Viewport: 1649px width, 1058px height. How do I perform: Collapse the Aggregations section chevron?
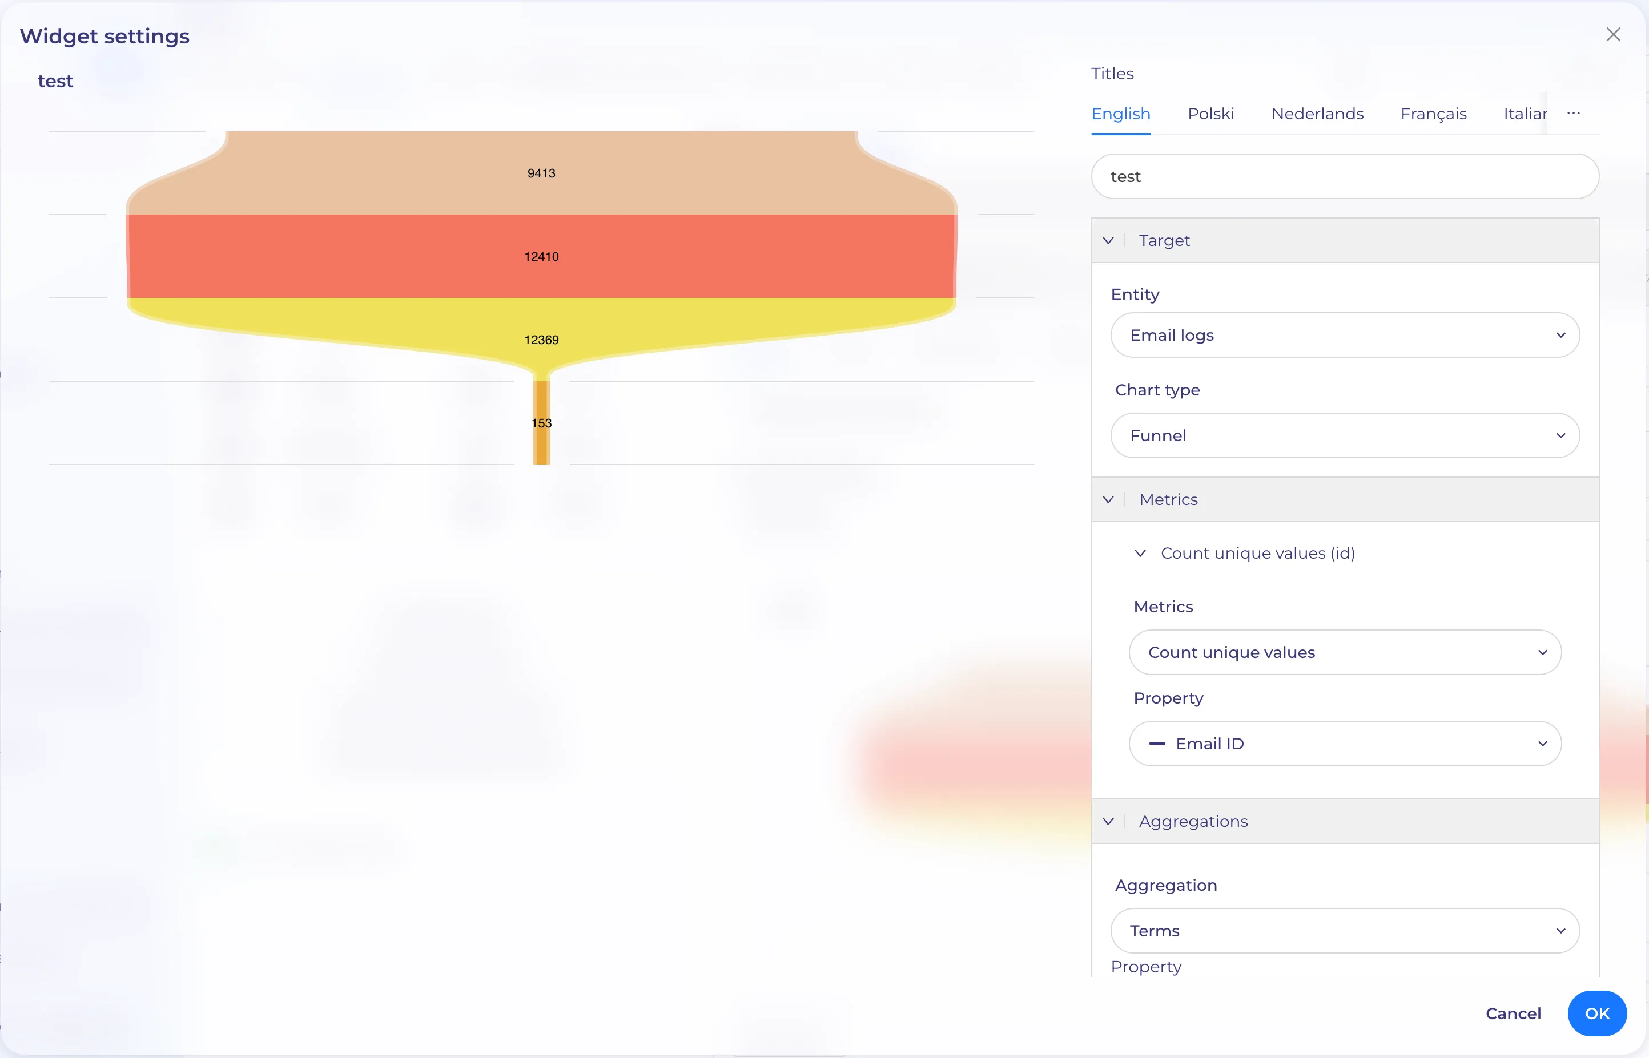pos(1108,822)
